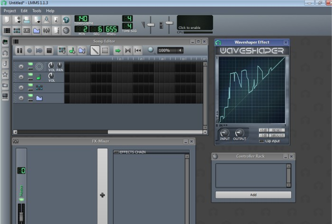Open the zoom 100% combo box

[170, 51]
